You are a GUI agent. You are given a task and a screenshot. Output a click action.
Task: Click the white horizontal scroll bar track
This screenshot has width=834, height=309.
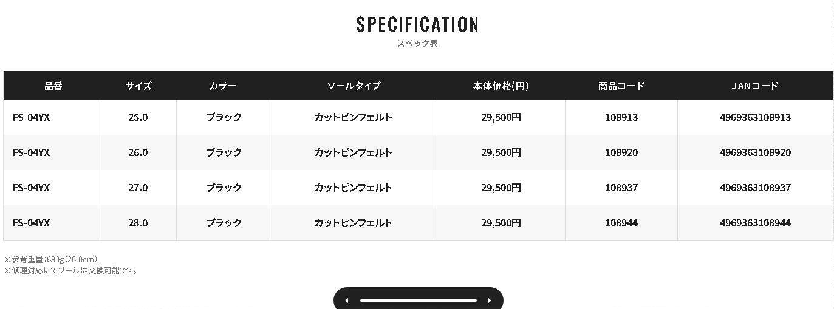click(x=418, y=301)
